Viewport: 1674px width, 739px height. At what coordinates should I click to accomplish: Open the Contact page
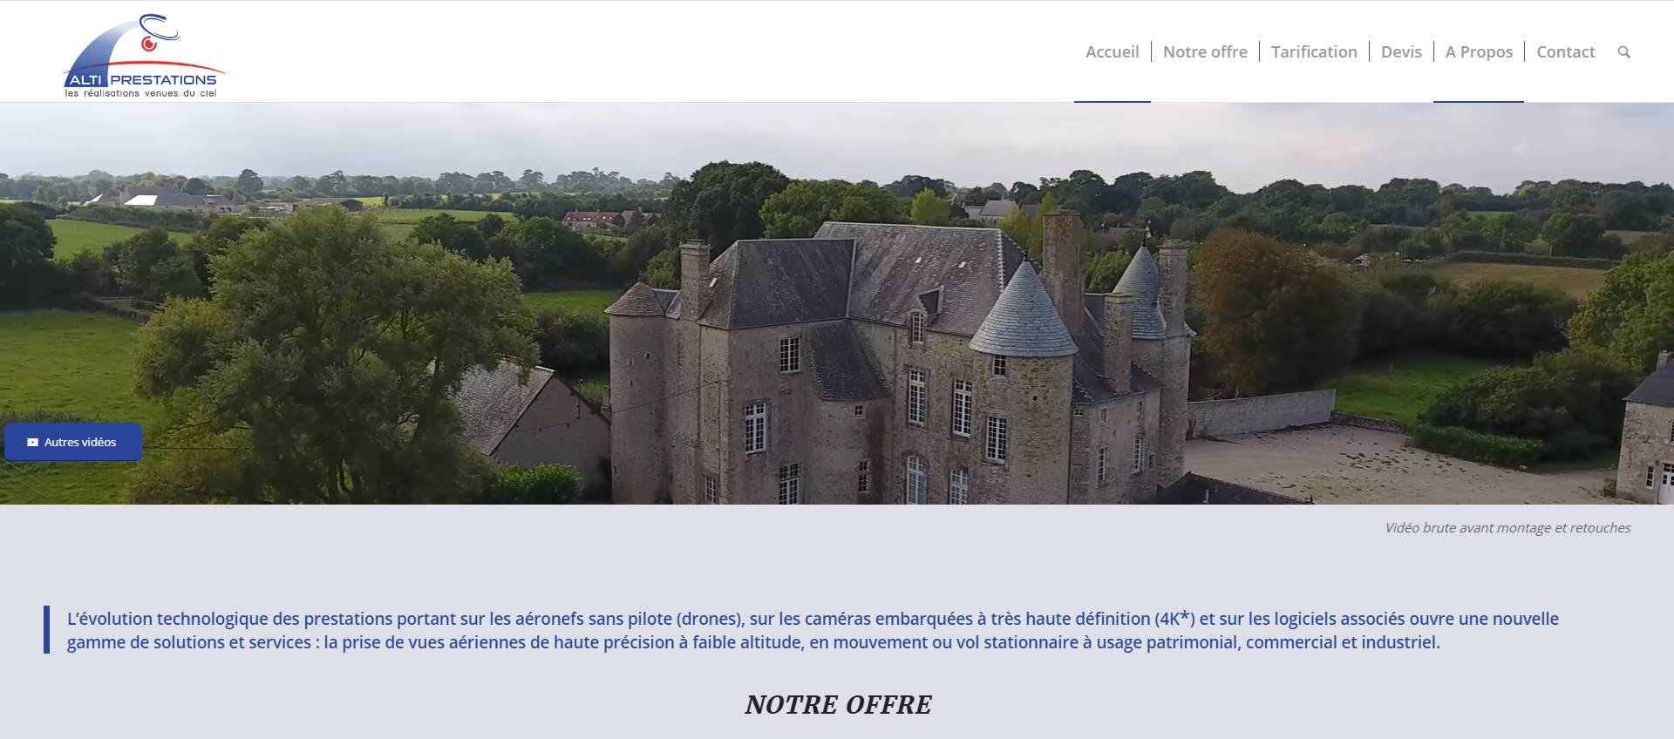1565,51
